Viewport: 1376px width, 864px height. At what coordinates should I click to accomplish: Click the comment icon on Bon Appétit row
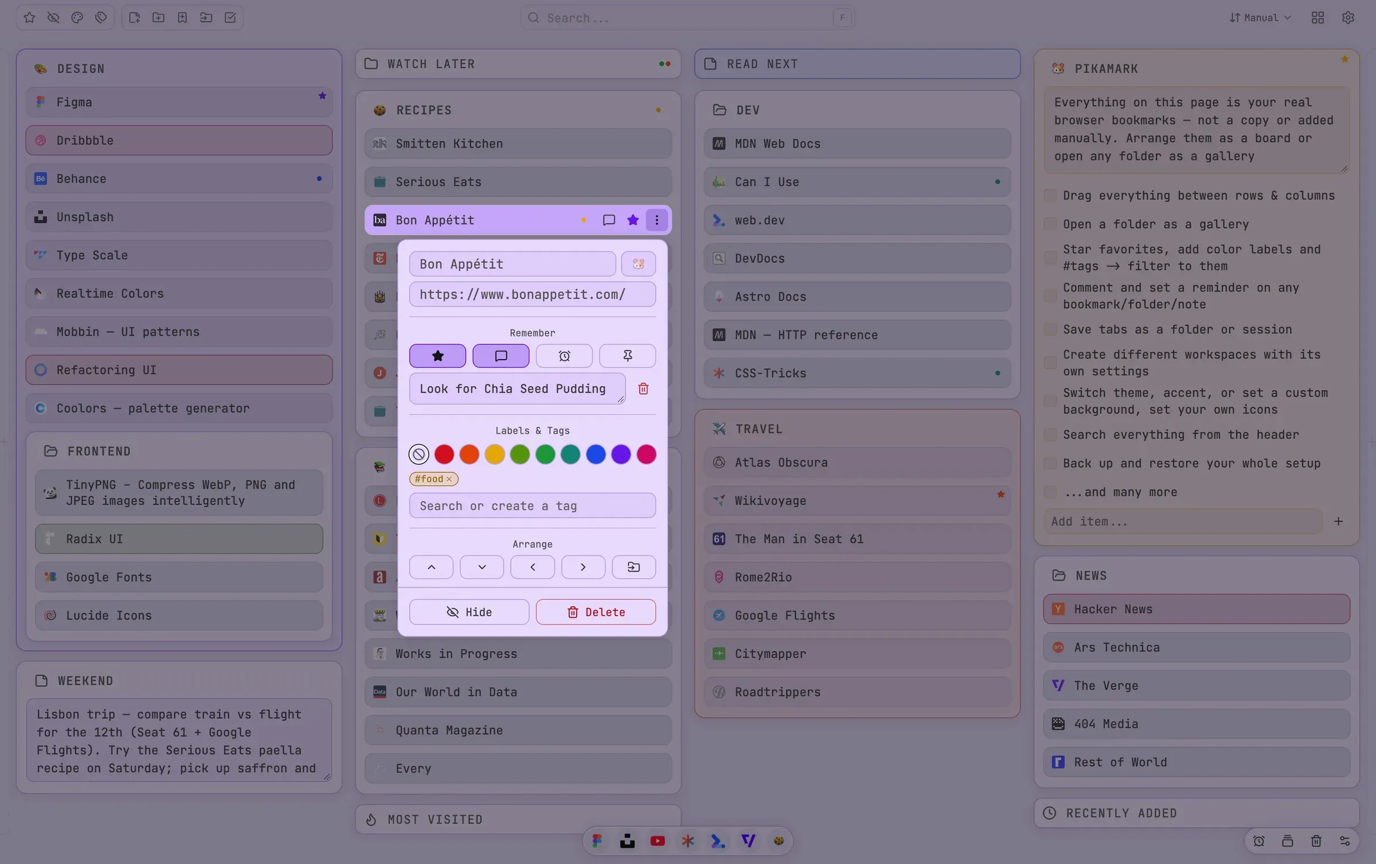pyautogui.click(x=609, y=220)
